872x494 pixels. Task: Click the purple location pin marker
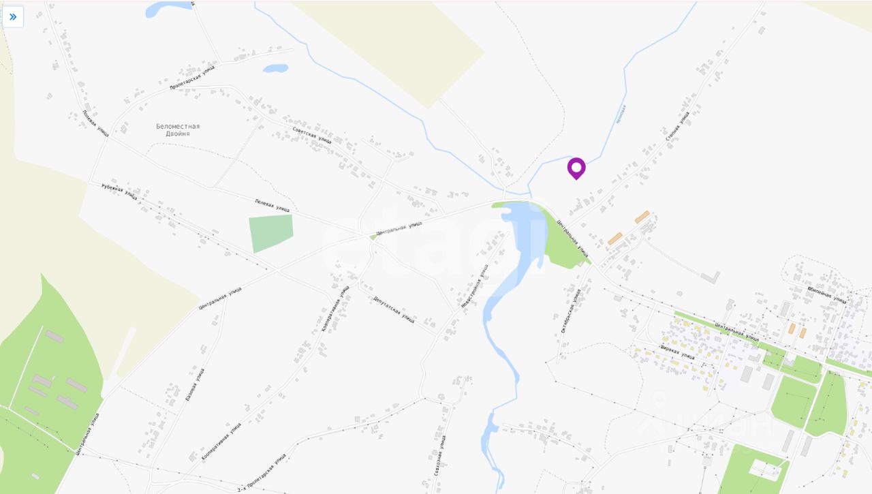[x=576, y=168]
